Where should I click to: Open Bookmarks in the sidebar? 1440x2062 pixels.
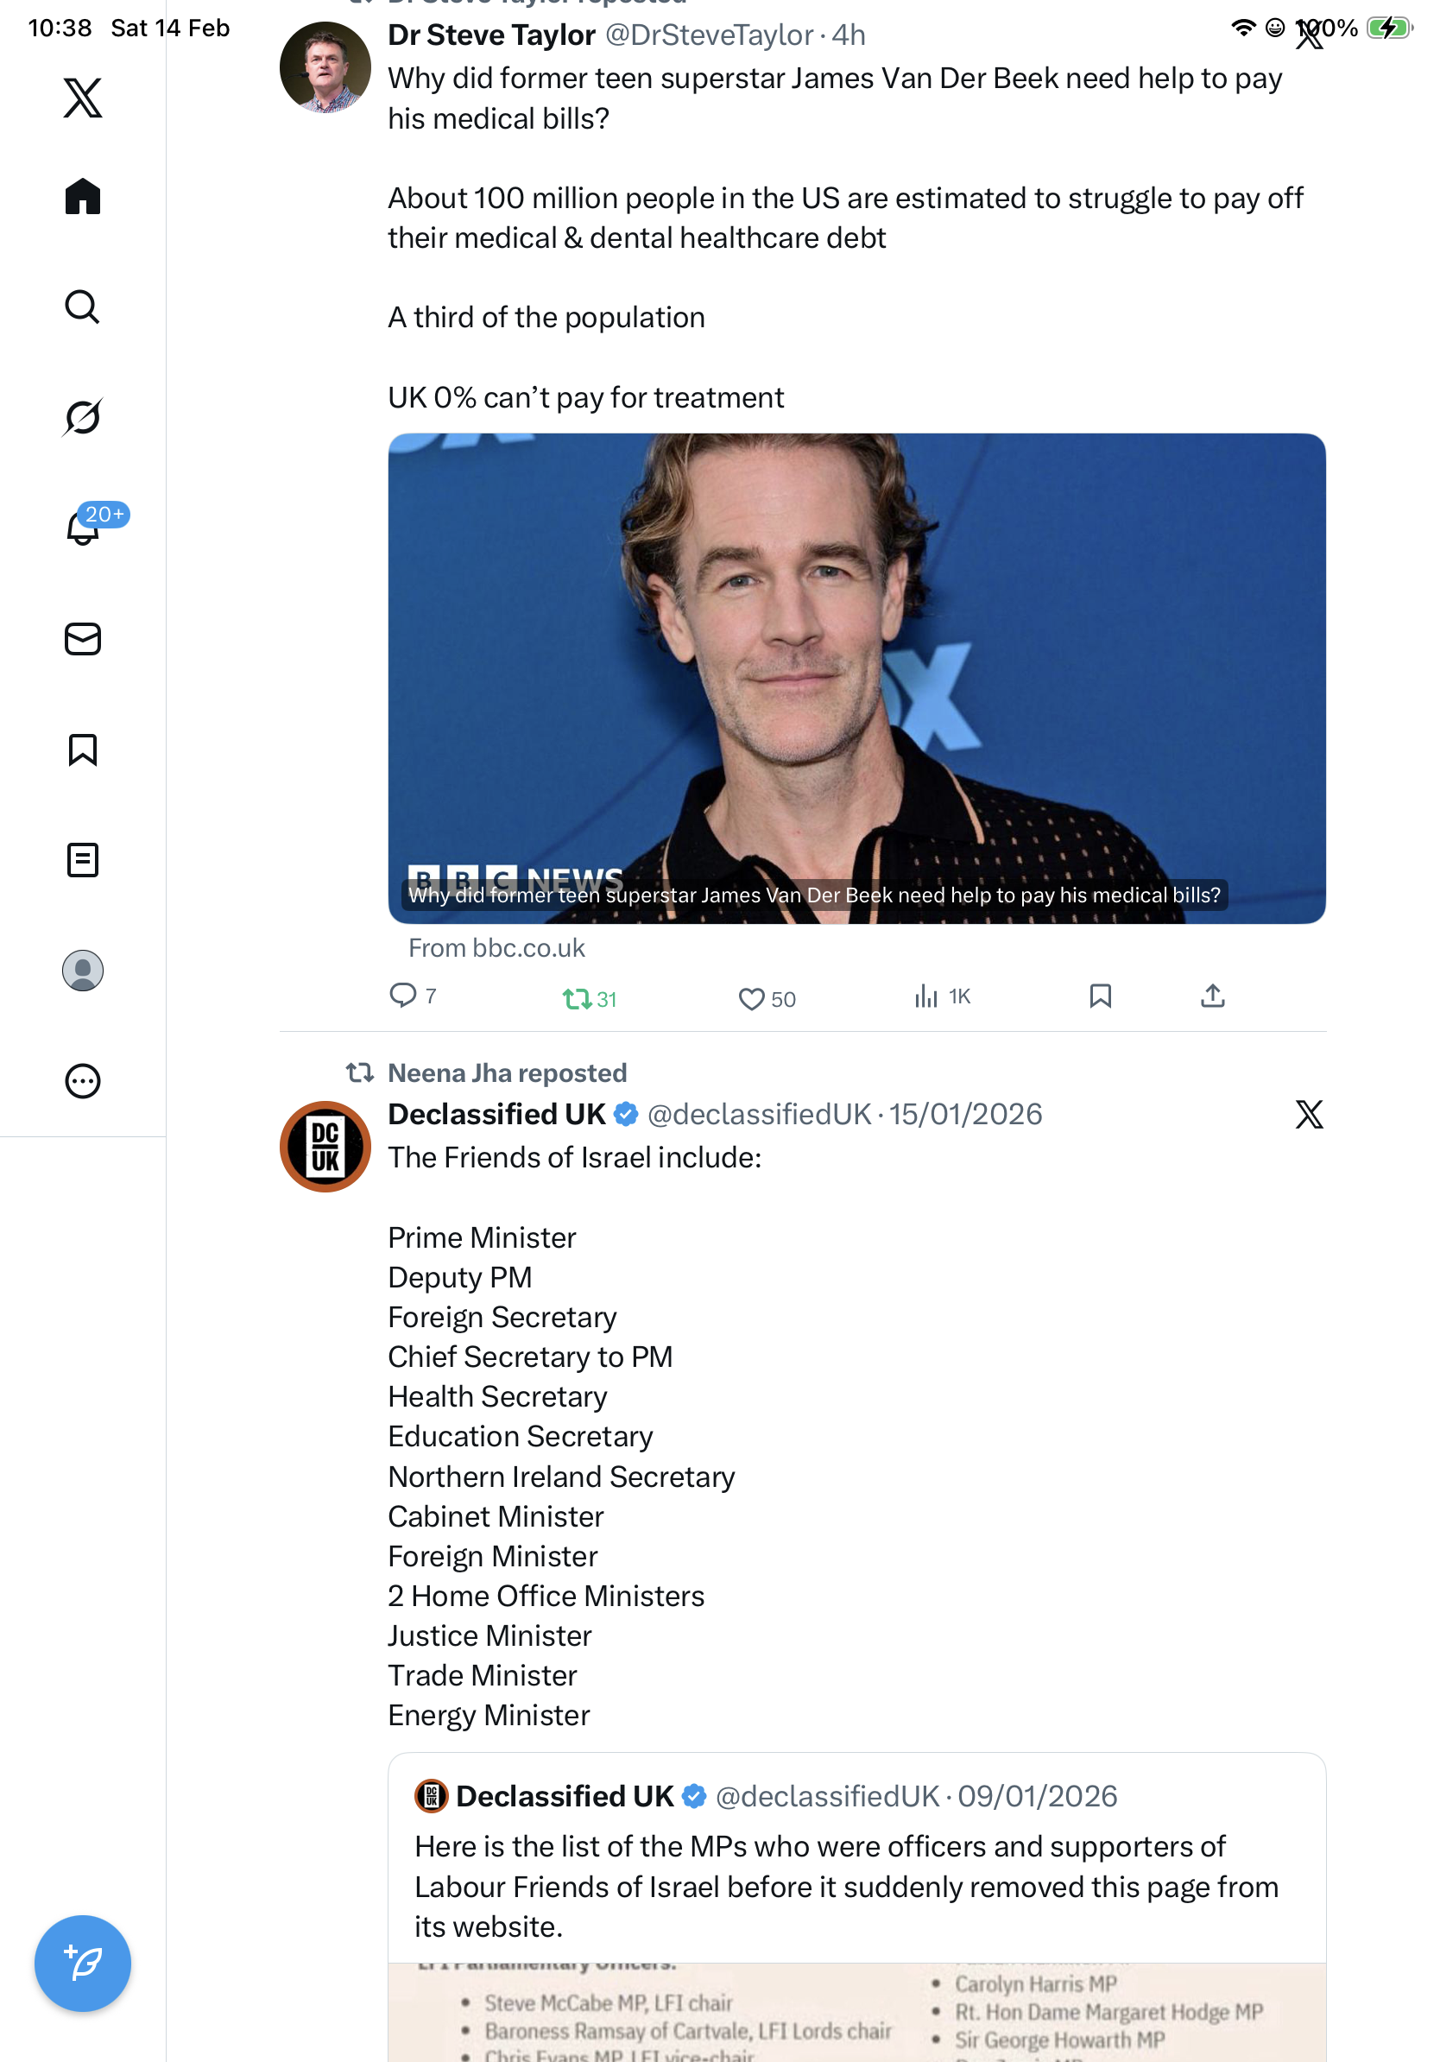pyautogui.click(x=83, y=749)
